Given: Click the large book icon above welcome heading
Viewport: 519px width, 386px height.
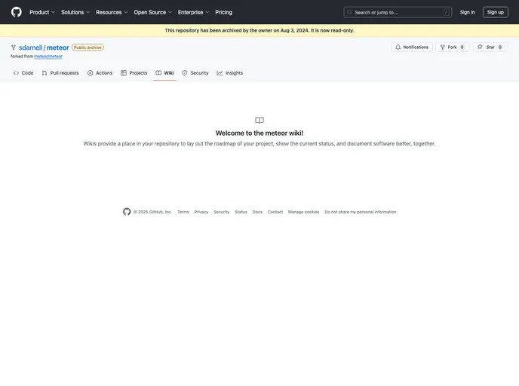Looking at the screenshot, I should [259, 120].
